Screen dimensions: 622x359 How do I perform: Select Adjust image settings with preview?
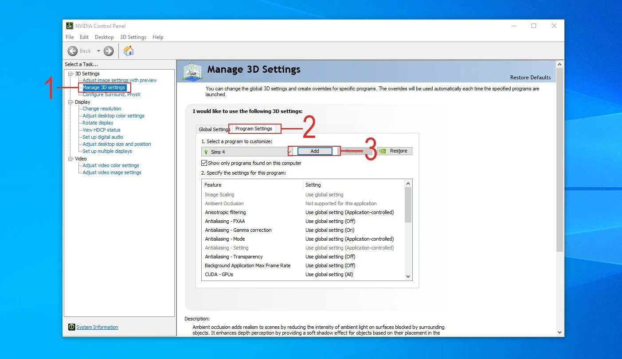tap(120, 80)
